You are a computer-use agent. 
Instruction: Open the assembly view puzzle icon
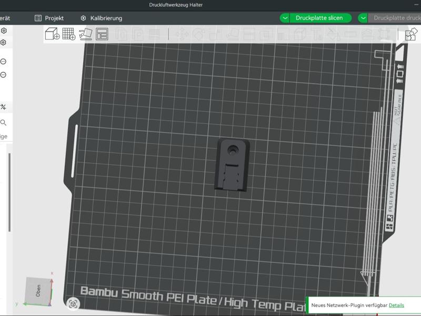(x=411, y=34)
